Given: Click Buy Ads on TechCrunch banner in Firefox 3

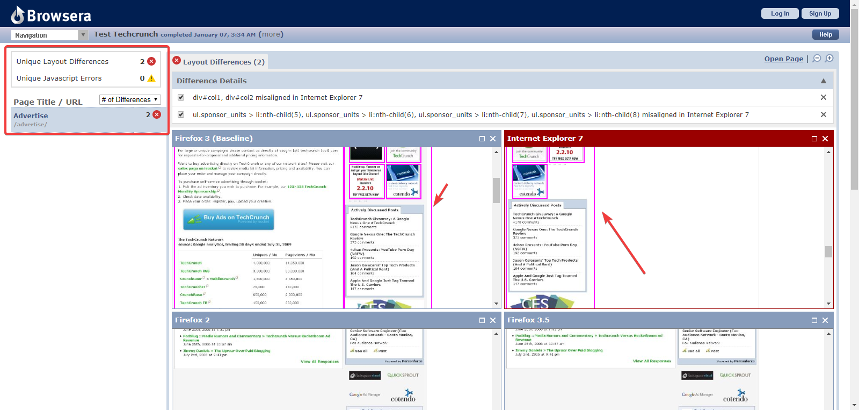Looking at the screenshot, I should pos(229,219).
